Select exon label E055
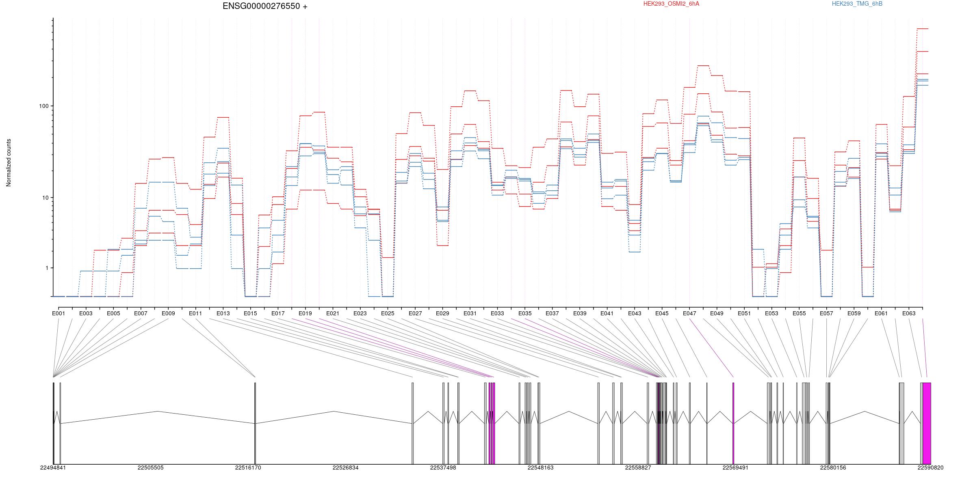975x487 pixels. point(799,313)
